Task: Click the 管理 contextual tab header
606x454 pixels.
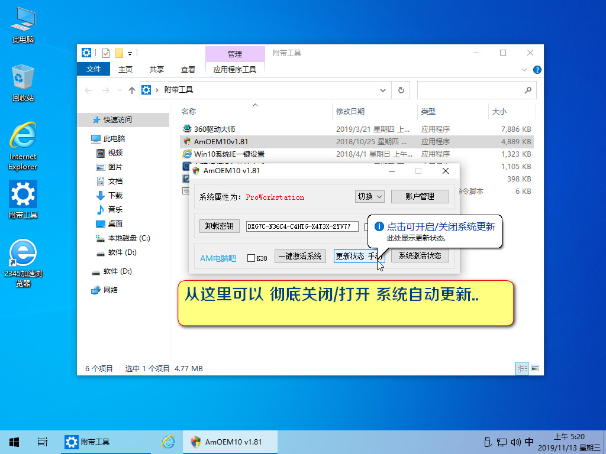Action: pos(235,54)
